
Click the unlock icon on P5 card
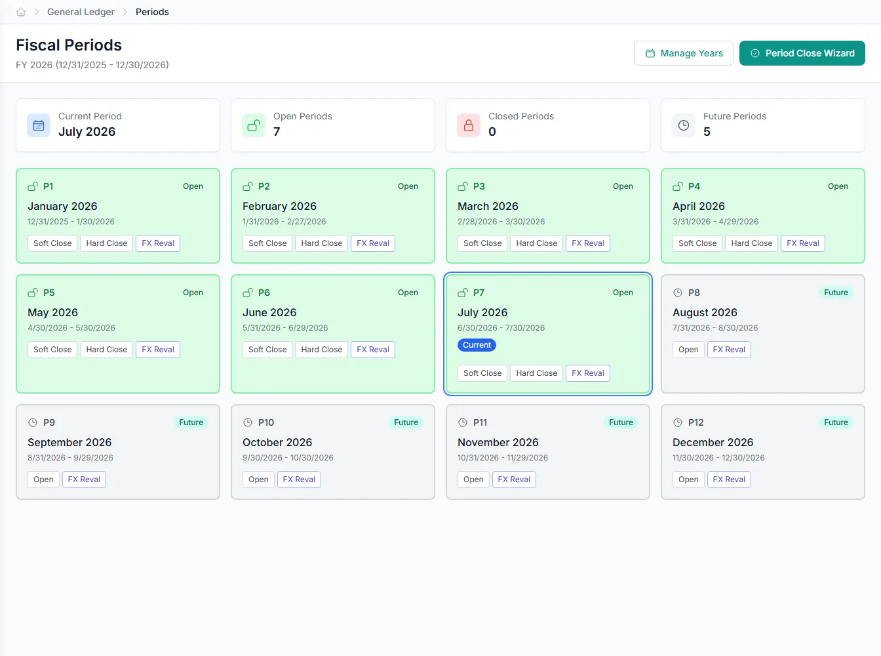[33, 293]
